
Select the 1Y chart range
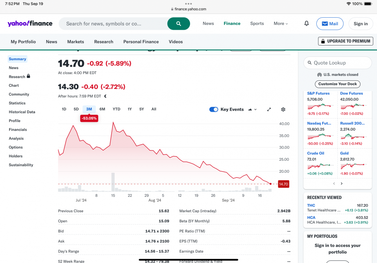pos(130,109)
